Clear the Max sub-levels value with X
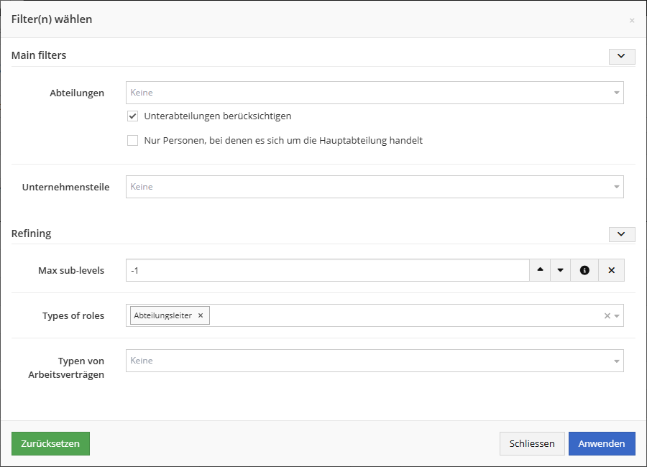Image resolution: width=647 pixels, height=467 pixels. click(x=611, y=270)
